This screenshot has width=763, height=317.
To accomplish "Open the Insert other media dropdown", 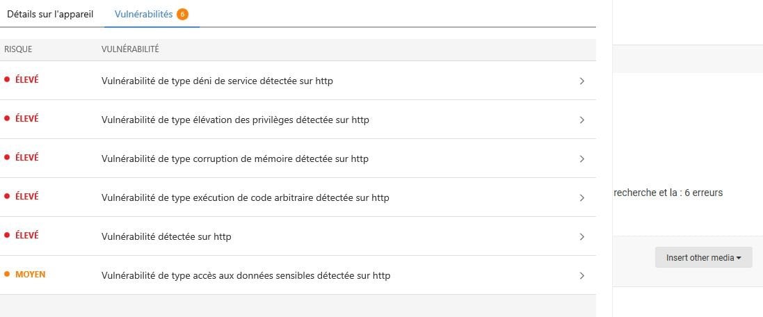I will 704,258.
